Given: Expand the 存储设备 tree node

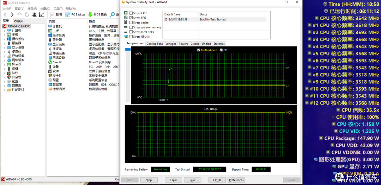Looking at the screenshot, I should (x=4, y=56).
